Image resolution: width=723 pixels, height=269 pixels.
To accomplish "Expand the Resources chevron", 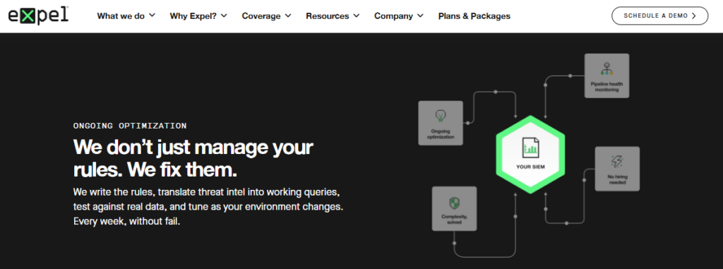I will 357,16.
